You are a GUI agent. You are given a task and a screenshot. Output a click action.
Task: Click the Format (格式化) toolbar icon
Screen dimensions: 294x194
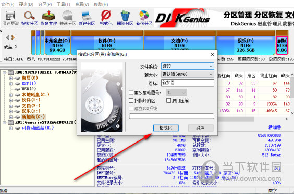point(106,18)
